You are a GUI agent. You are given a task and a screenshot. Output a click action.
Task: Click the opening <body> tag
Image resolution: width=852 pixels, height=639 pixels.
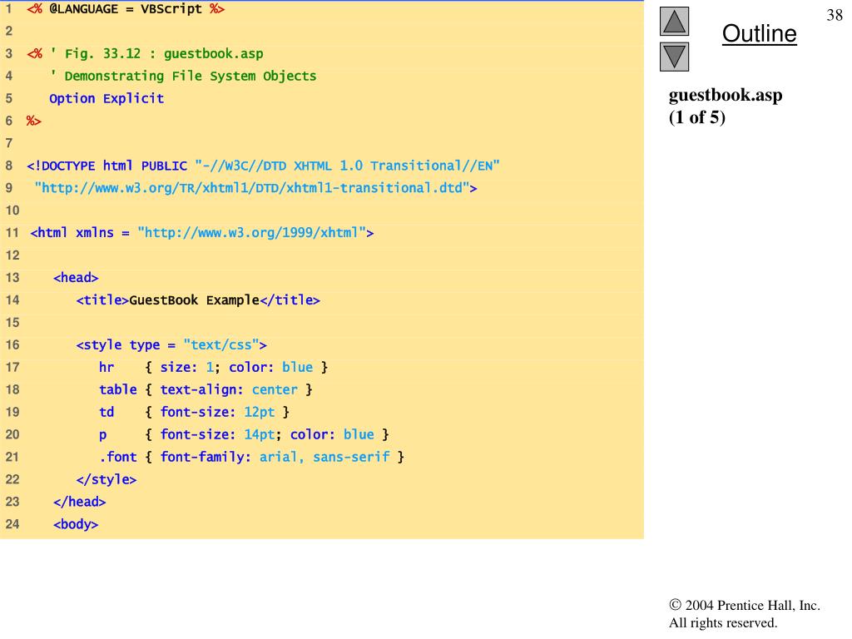(76, 524)
